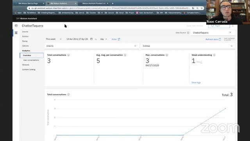
Task: Click the browser address bar URL
Action: pos(110,8)
